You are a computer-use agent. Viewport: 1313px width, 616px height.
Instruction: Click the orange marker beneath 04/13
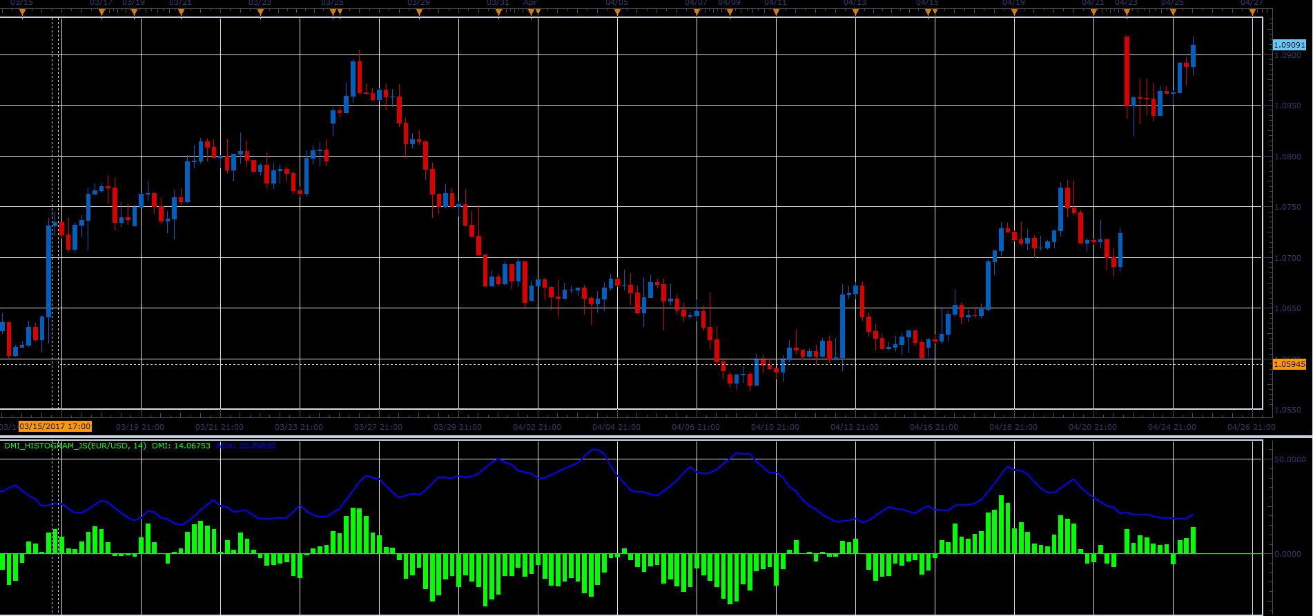click(855, 12)
